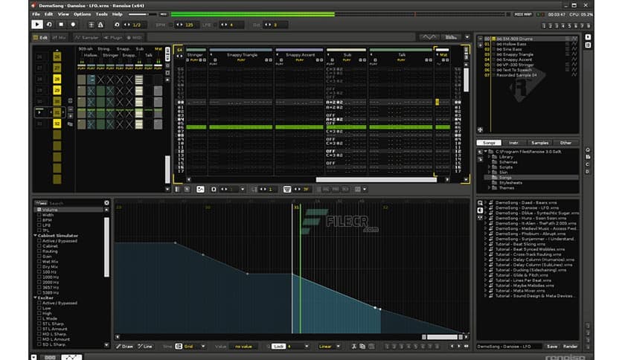
Task: Collapse the C:\Program Files\Renoise root folder
Action: (x=486, y=152)
